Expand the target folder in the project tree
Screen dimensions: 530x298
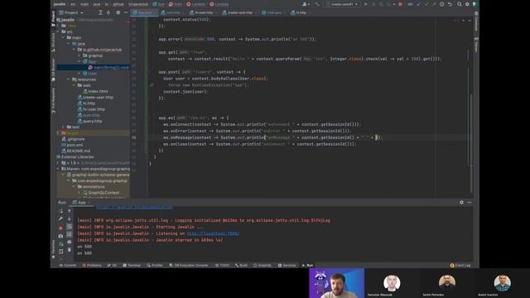pos(58,133)
